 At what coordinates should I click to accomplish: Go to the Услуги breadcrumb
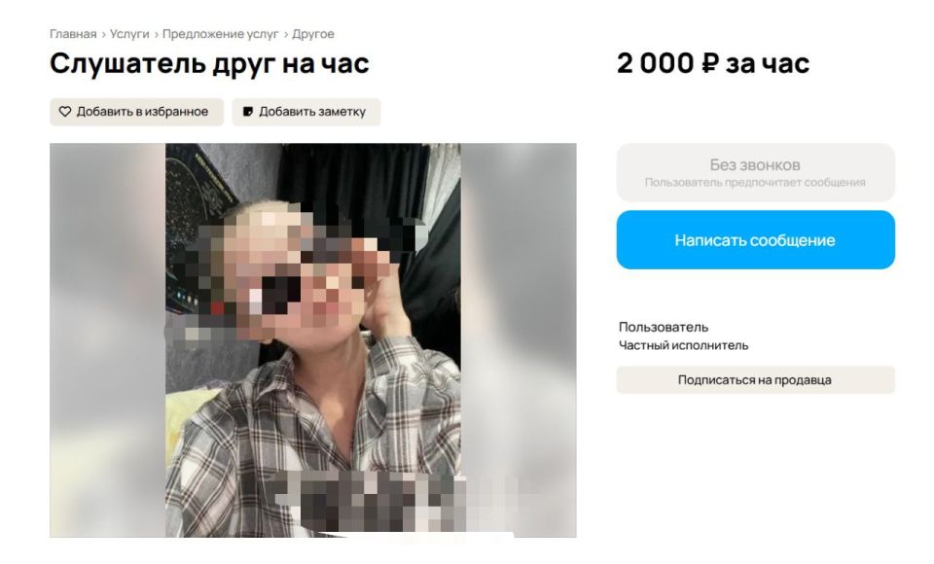(129, 34)
